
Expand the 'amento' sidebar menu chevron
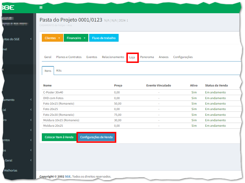click(31, 100)
